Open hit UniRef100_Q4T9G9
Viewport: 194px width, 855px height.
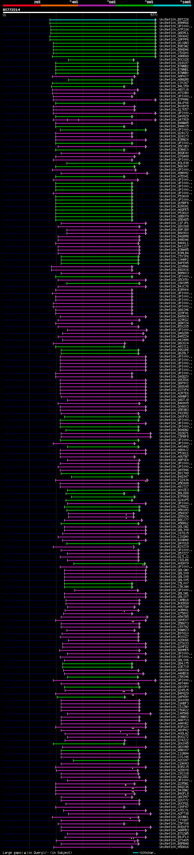click(174, 120)
